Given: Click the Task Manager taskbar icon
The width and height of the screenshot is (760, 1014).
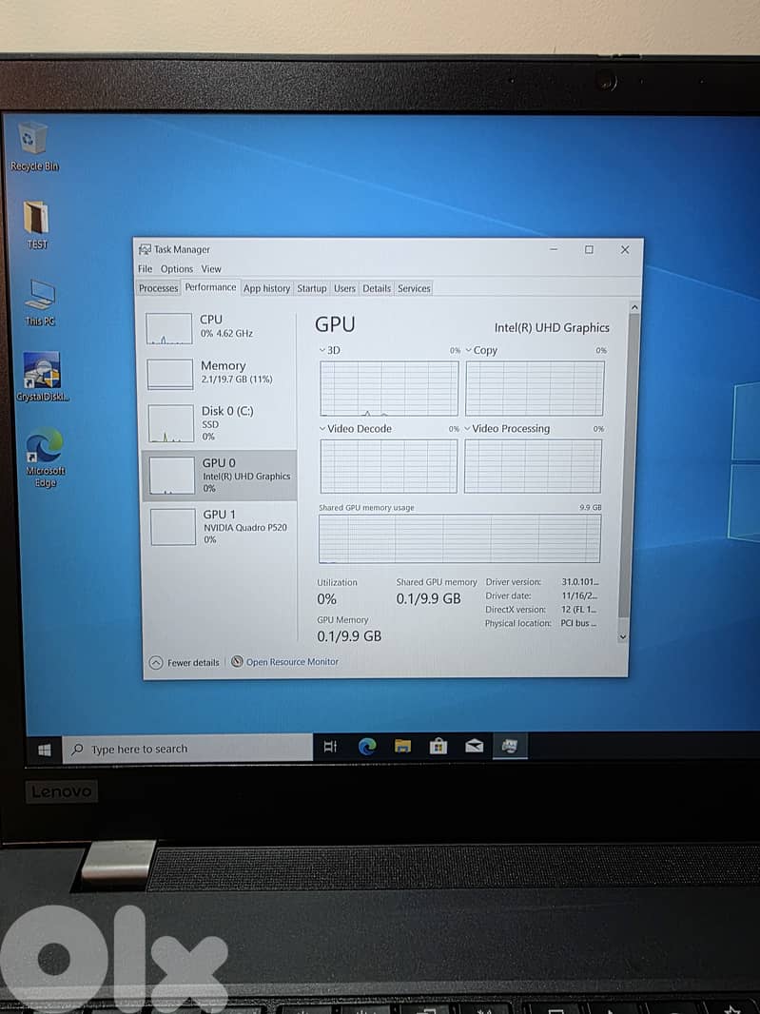Looking at the screenshot, I should click(x=510, y=747).
